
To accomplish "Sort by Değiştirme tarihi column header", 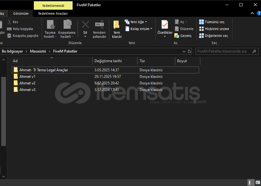I will (x=108, y=61).
